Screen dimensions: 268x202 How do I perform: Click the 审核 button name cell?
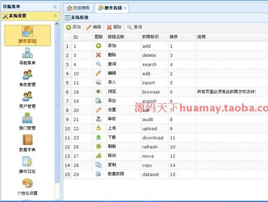[124, 119]
